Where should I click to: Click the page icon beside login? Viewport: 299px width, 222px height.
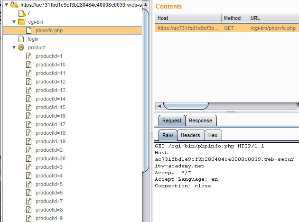point(21,39)
